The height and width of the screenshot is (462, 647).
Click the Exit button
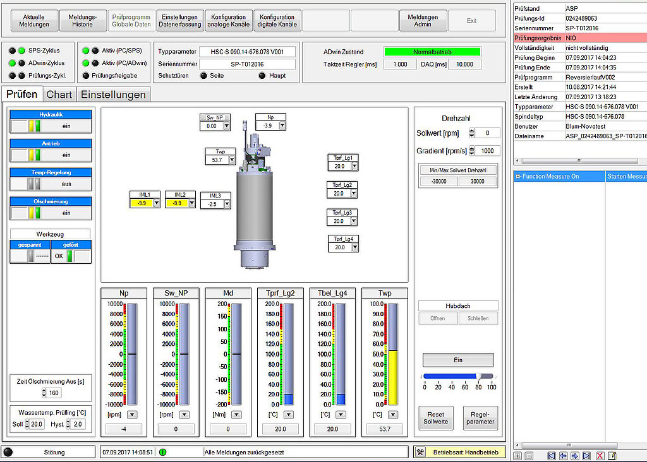point(471,21)
